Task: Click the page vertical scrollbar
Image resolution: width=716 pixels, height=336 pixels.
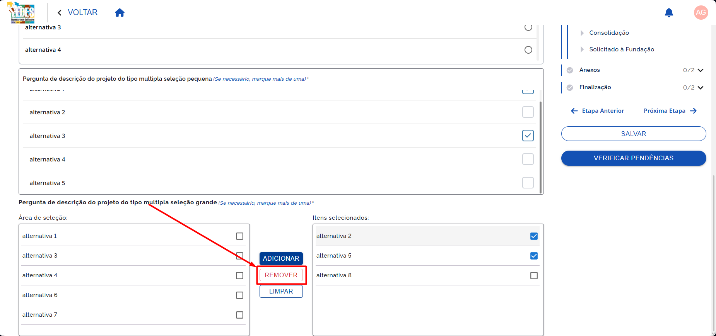Action: pos(714,253)
